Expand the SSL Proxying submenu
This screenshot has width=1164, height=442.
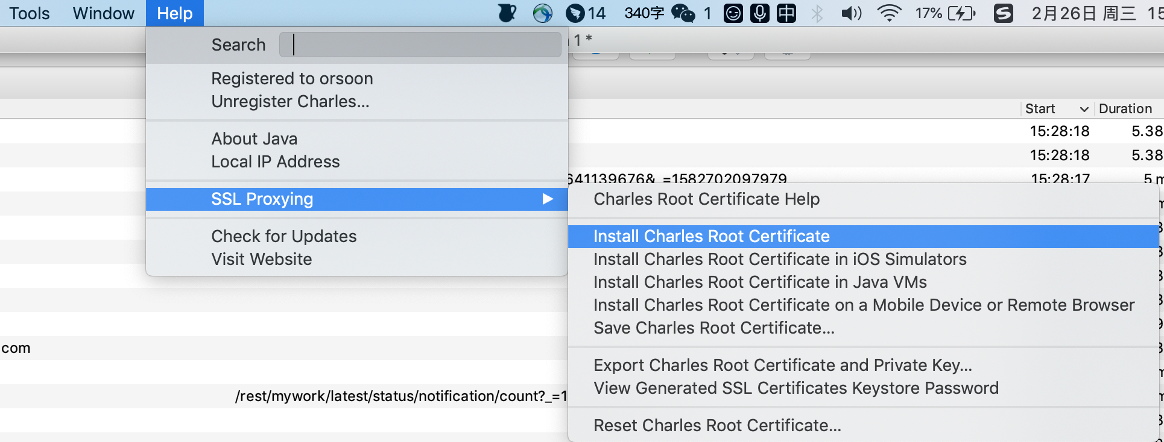(x=356, y=199)
